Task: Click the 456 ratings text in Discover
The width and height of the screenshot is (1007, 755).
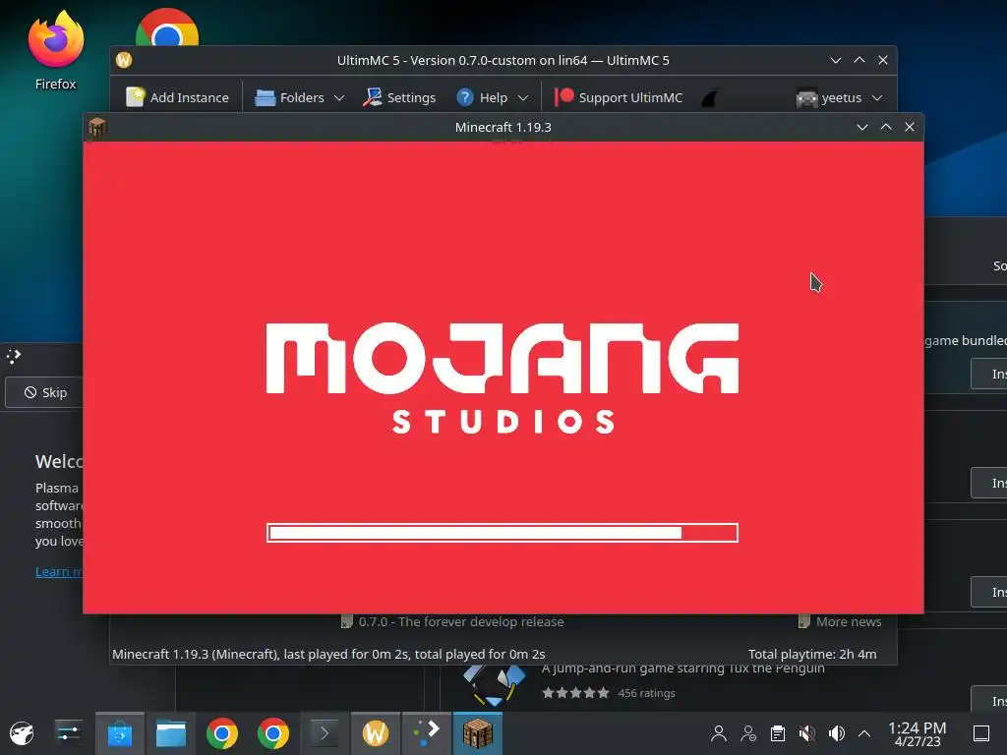Action: pyautogui.click(x=646, y=693)
